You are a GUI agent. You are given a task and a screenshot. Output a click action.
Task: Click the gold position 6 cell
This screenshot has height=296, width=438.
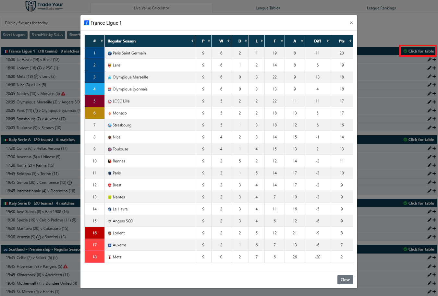click(x=94, y=113)
